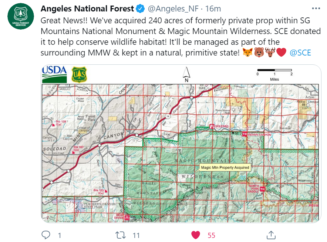Open the share tweet icon
Viewport: 327px width, 242px height.
[x=271, y=235]
